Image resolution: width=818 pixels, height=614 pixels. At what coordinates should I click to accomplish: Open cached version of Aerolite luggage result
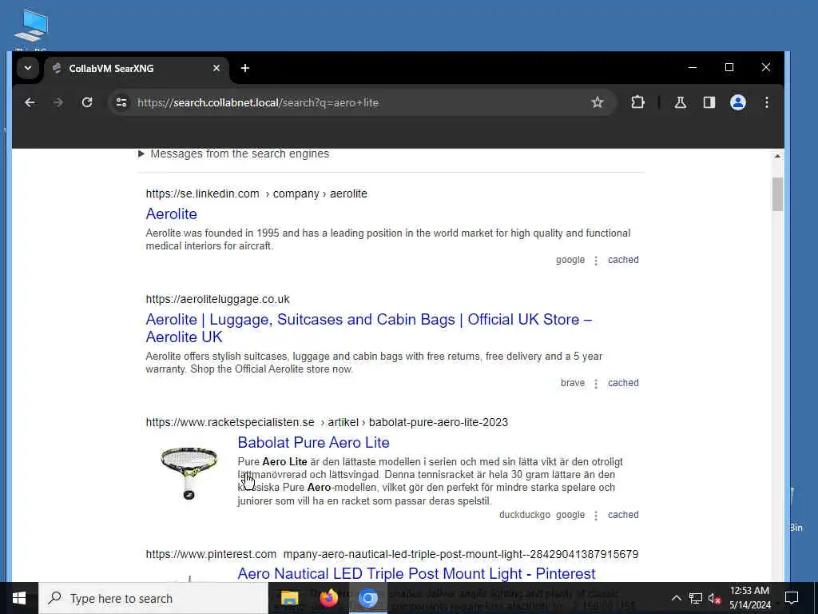623,383
